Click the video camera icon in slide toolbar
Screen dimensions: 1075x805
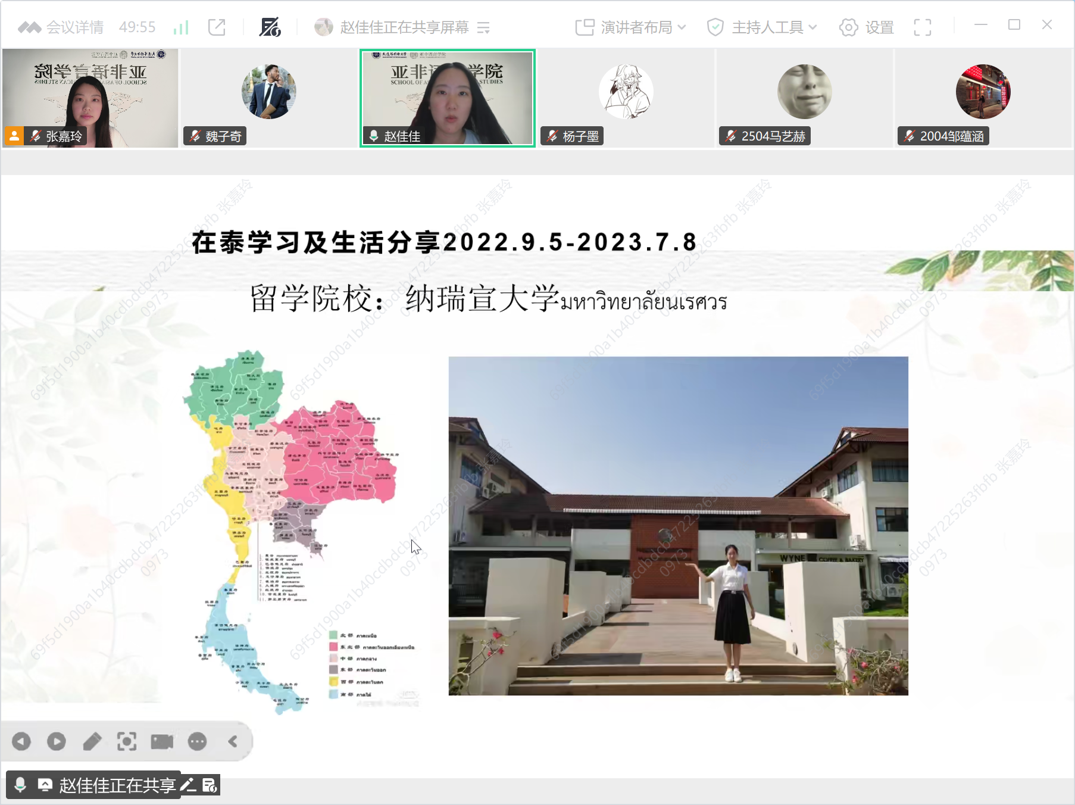pos(162,741)
